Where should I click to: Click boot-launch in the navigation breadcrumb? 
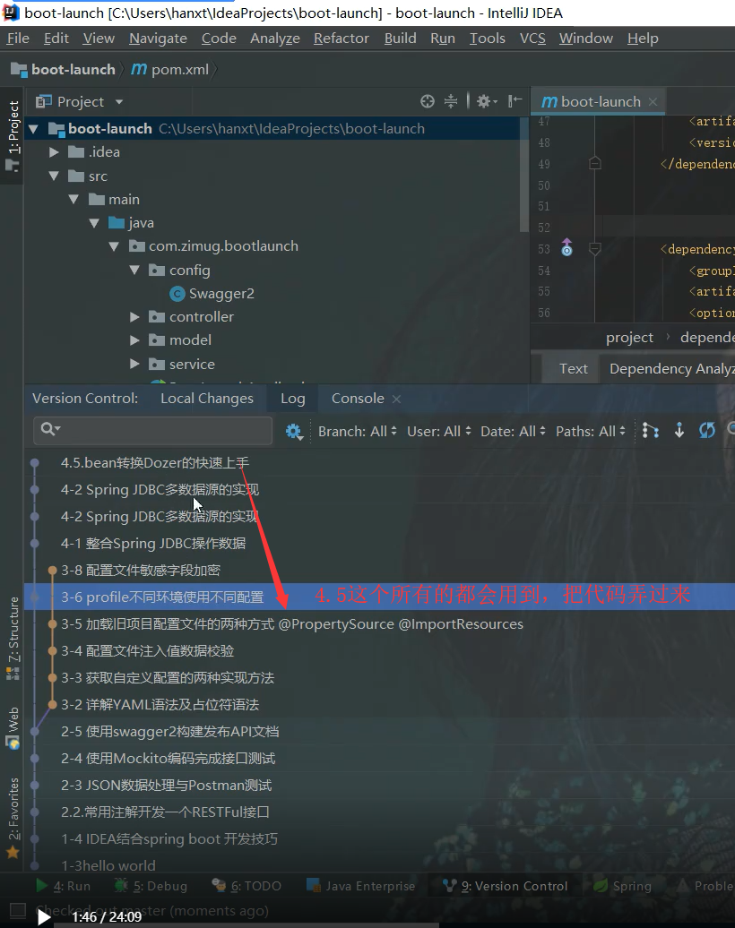(x=64, y=69)
